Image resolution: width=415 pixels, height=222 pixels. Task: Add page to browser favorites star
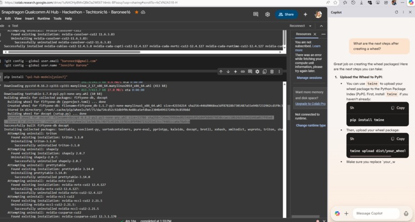tap(336, 3)
